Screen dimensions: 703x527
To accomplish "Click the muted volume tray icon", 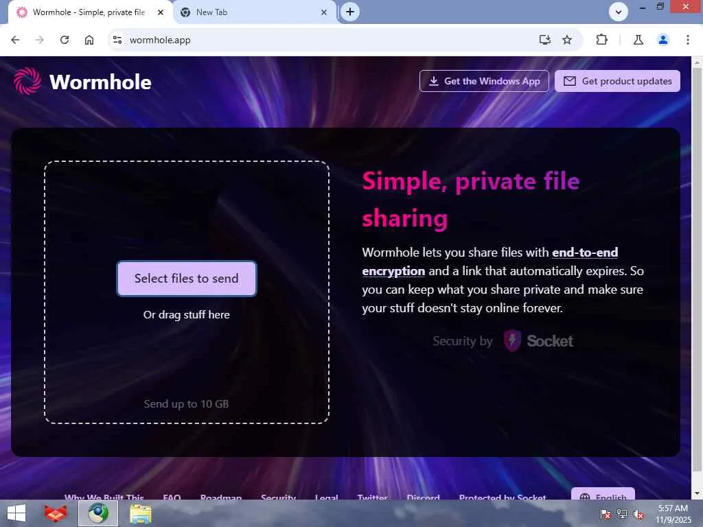I will (x=638, y=513).
